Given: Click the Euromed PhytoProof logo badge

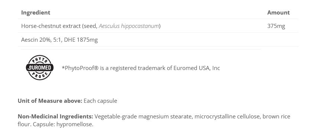Looking at the screenshot, I should 40,68.
